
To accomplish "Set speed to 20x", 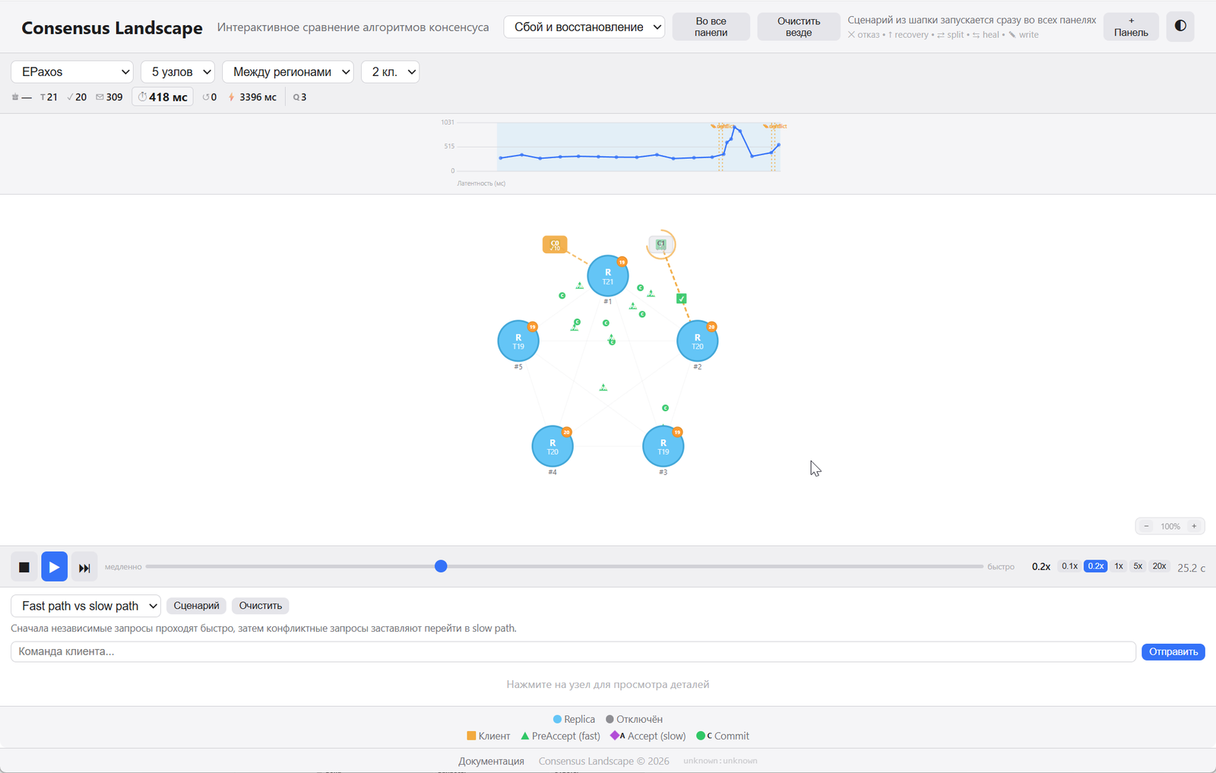I will coord(1159,566).
